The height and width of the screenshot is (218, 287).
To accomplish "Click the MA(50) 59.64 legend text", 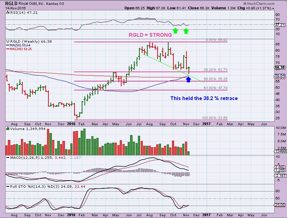I will coord(20,45).
